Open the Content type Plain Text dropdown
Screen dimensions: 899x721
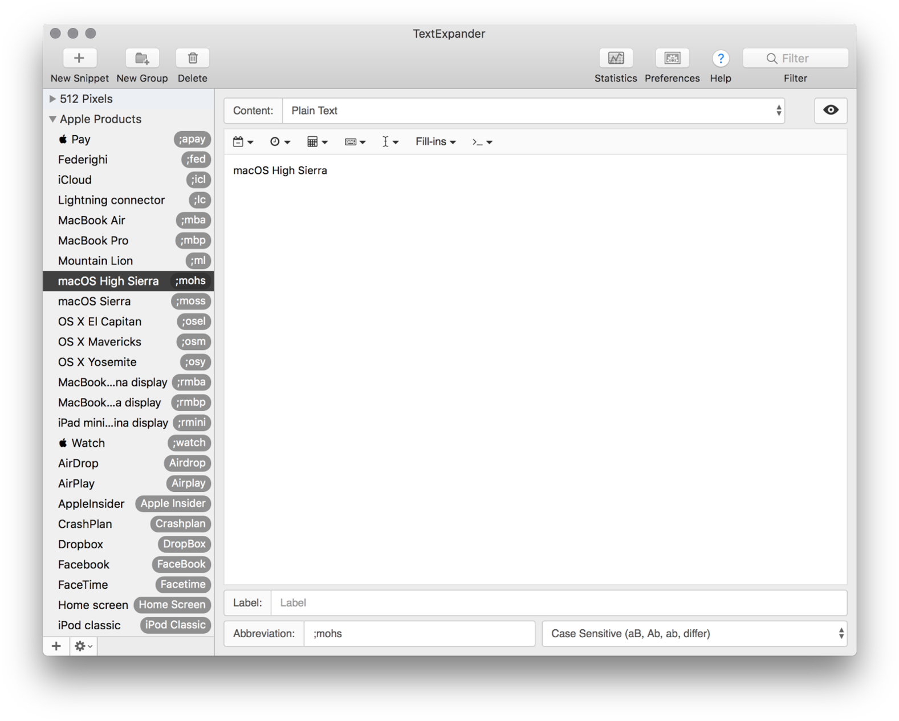point(534,111)
